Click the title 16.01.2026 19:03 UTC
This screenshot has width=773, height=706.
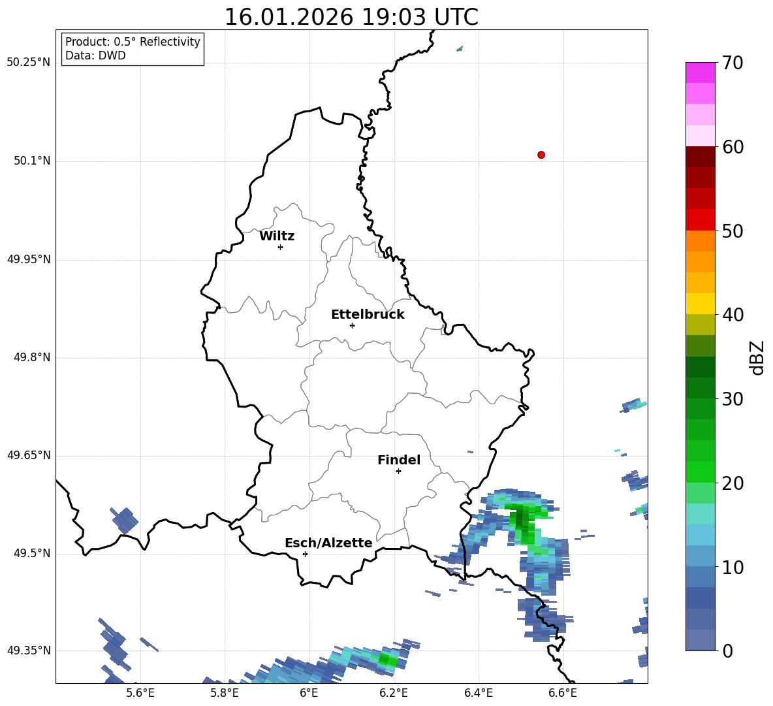[351, 17]
